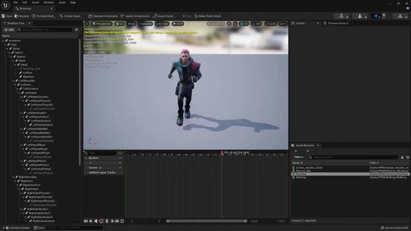Click the timeline range scrollbar

click(207, 221)
